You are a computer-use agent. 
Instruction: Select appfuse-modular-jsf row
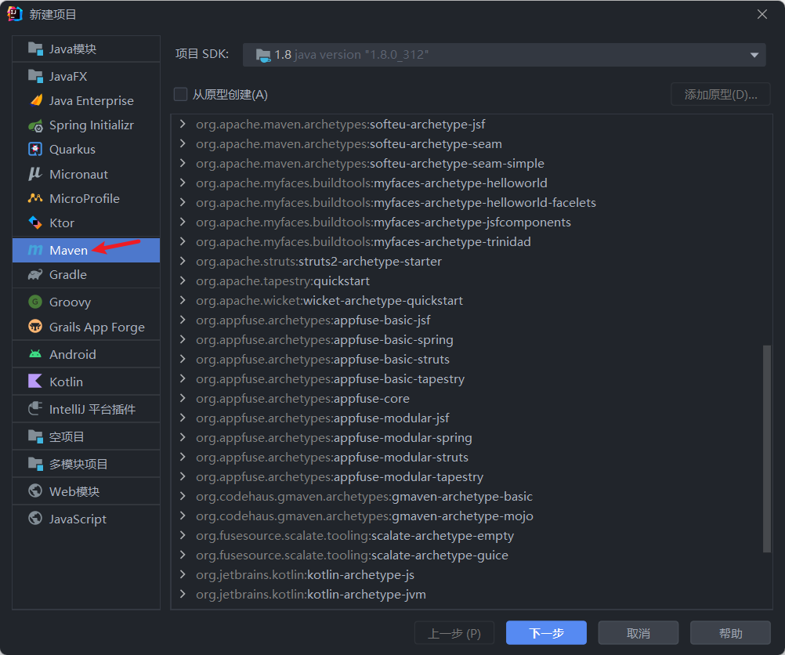click(471, 418)
